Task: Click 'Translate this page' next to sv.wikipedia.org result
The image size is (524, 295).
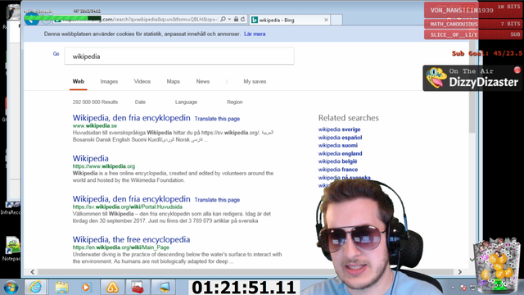Action: coord(217,200)
